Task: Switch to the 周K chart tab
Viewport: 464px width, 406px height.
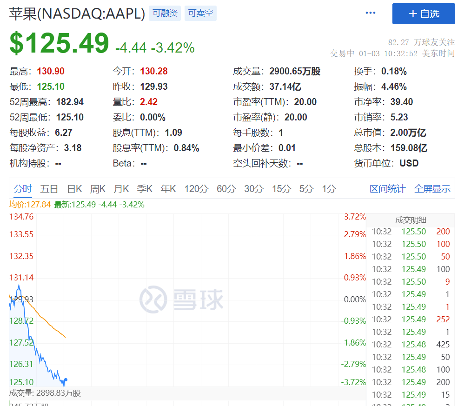Action: pos(98,189)
